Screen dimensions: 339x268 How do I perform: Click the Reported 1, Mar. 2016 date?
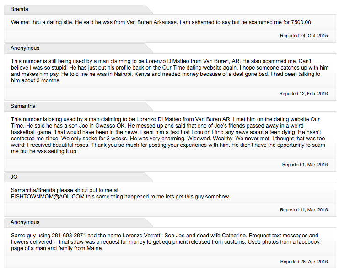[305, 165]
